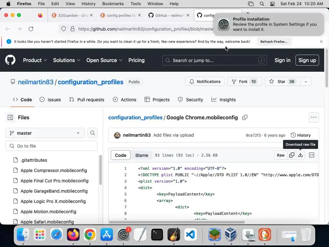Download raw file icon

tap(300, 155)
